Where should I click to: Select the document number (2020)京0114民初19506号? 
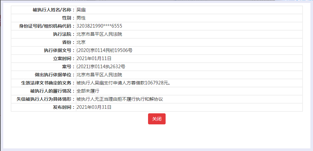coord(104,50)
